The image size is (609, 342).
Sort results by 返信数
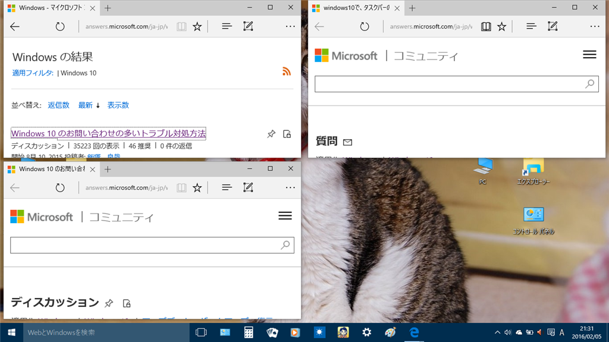coord(59,105)
